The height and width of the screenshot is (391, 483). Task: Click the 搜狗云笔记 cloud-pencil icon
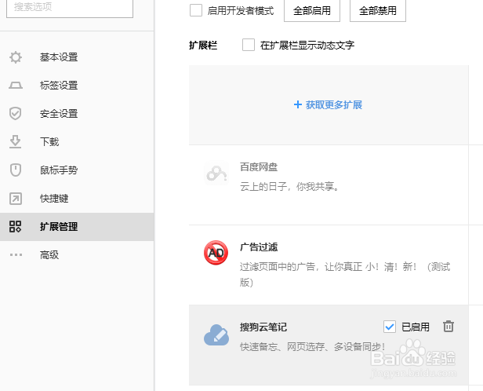point(216,335)
